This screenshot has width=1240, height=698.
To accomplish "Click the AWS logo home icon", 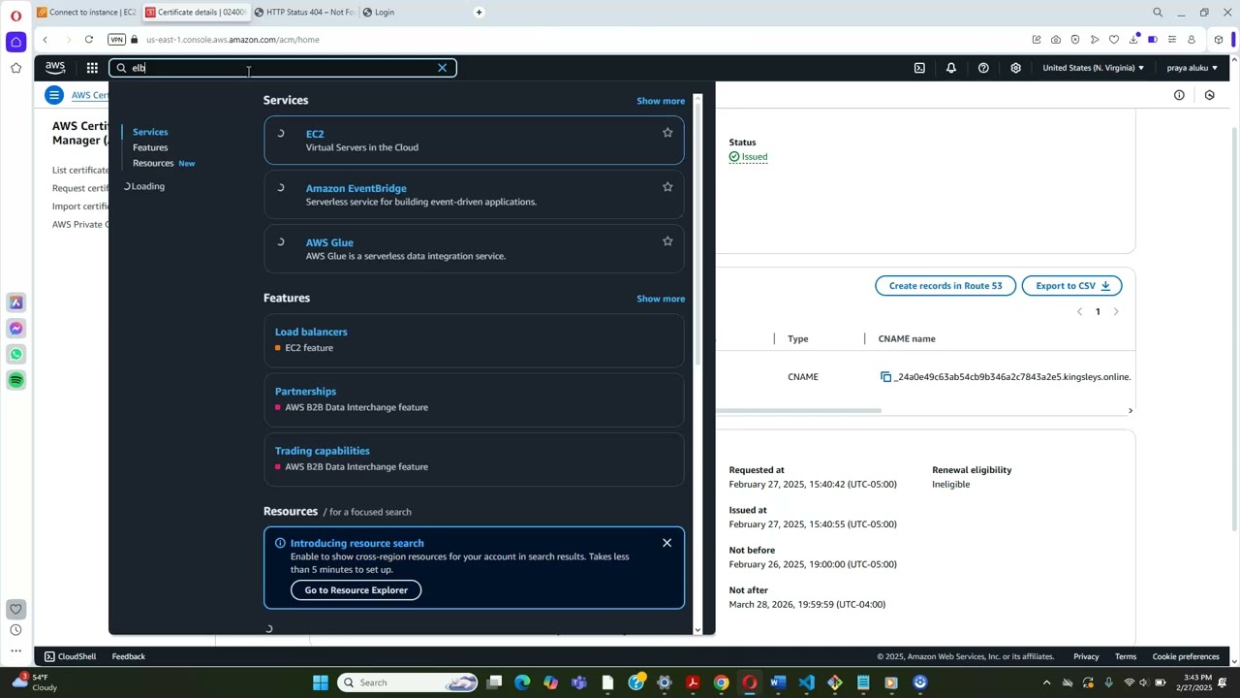I will [x=55, y=68].
